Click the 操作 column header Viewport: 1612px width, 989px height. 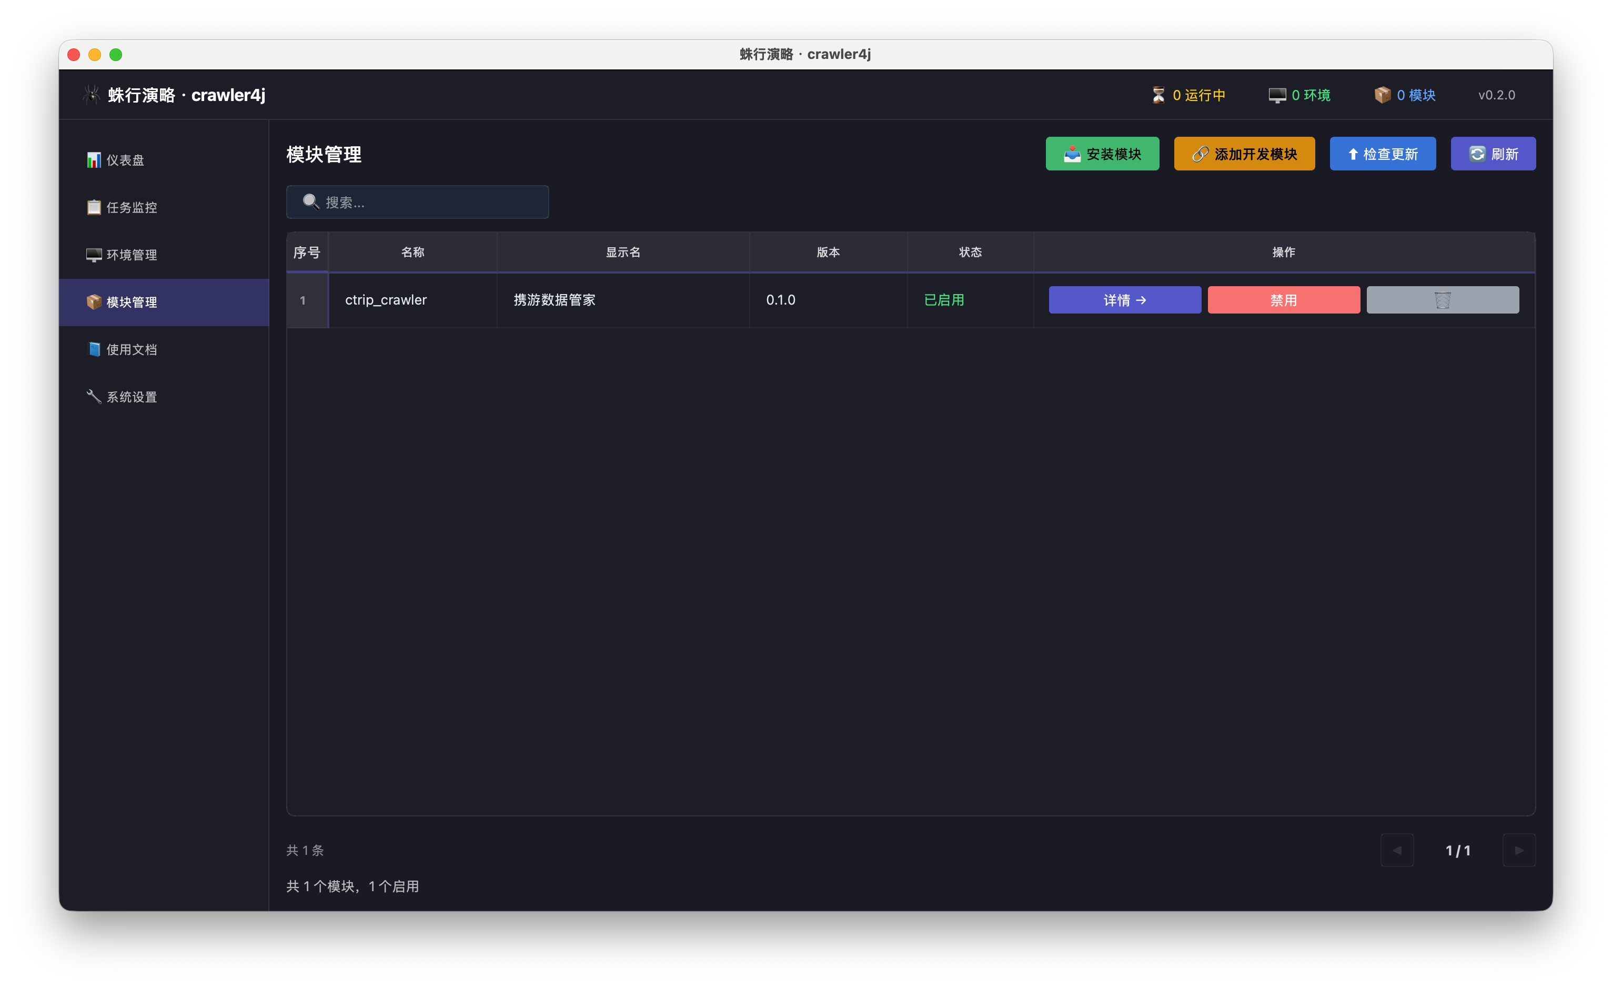point(1284,253)
